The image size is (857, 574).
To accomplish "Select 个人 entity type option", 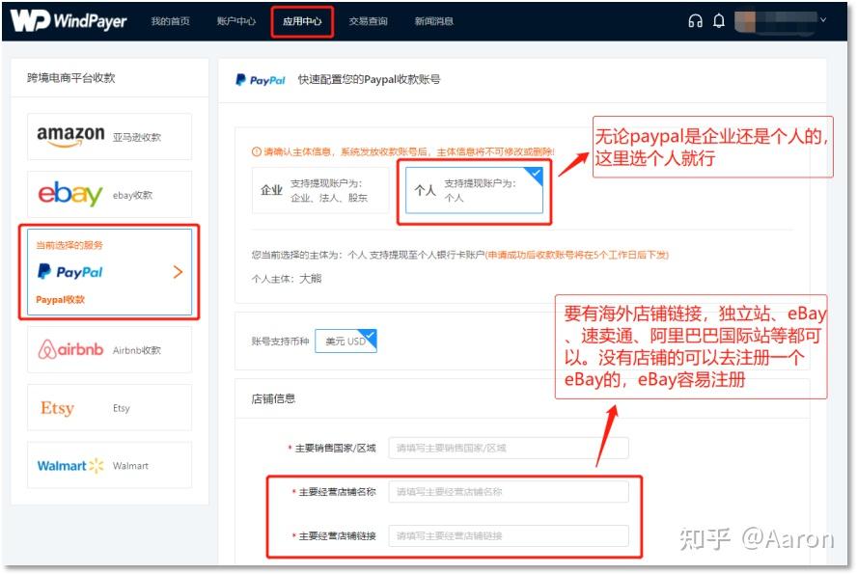I will click(x=474, y=190).
